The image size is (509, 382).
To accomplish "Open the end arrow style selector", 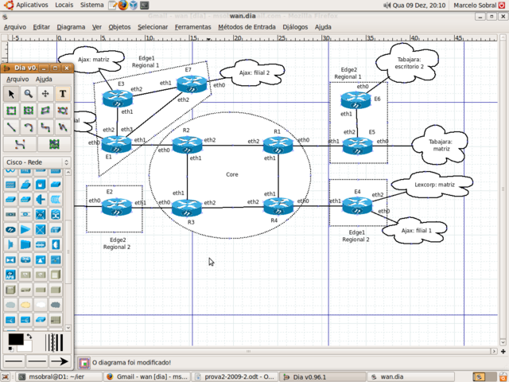I will coord(60,362).
